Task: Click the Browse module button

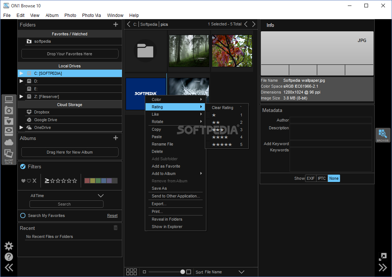Action: [x=383, y=135]
